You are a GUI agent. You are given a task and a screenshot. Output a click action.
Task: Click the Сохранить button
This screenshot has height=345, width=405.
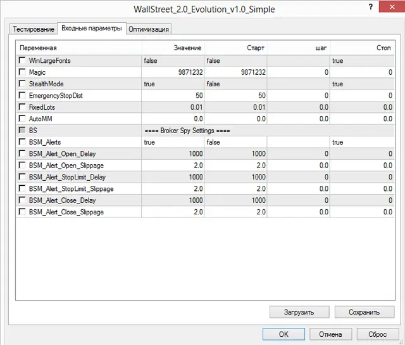364,312
